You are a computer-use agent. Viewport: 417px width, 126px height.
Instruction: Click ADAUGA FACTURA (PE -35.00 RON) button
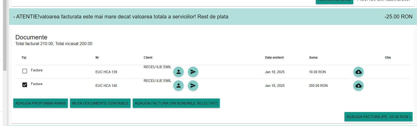(378, 117)
